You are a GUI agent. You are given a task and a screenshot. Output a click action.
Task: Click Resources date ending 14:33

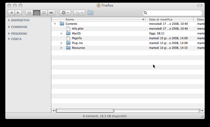tap(168, 48)
